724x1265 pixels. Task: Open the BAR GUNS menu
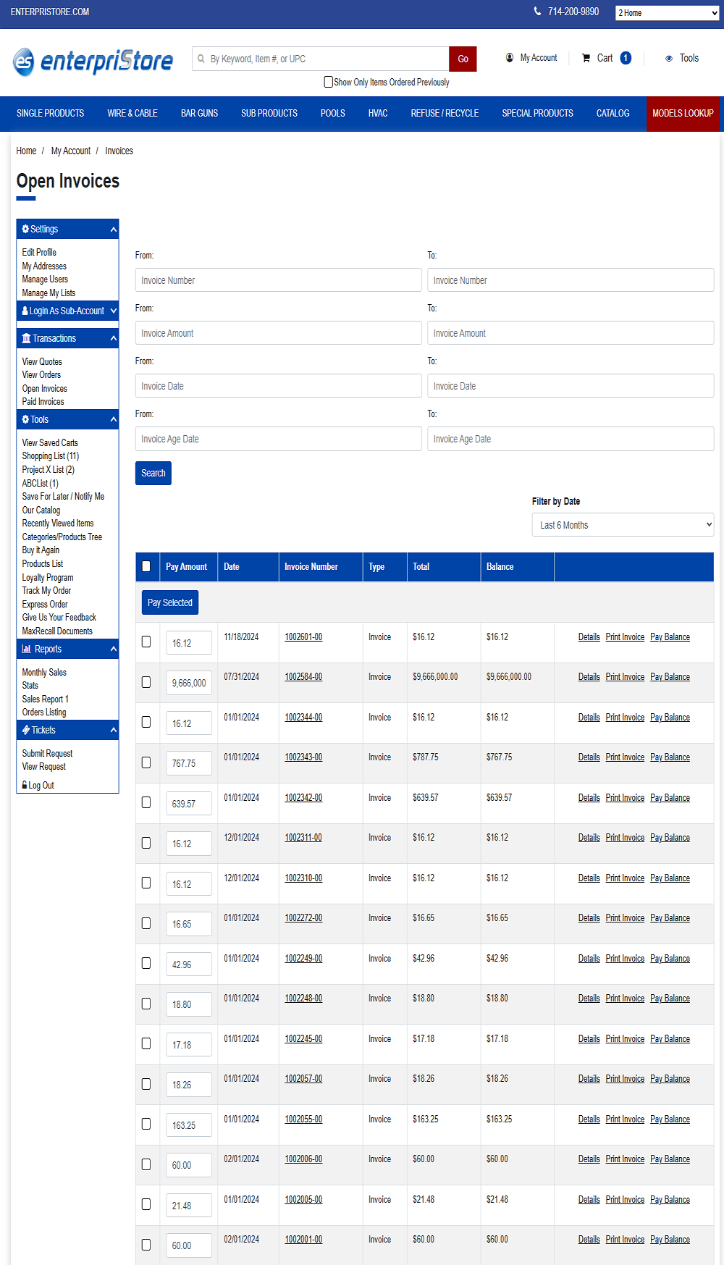[199, 114]
